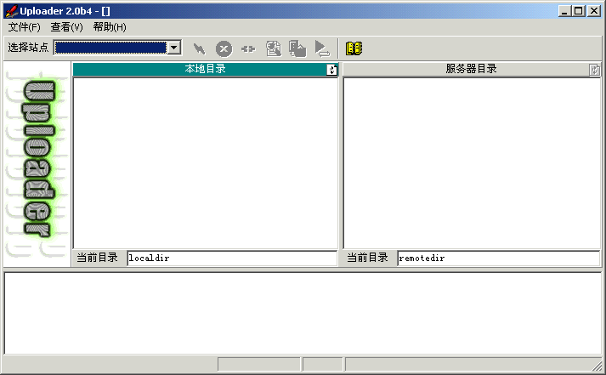606x375 pixels.
Task: Click the document properties toolbar icon
Action: [273, 48]
